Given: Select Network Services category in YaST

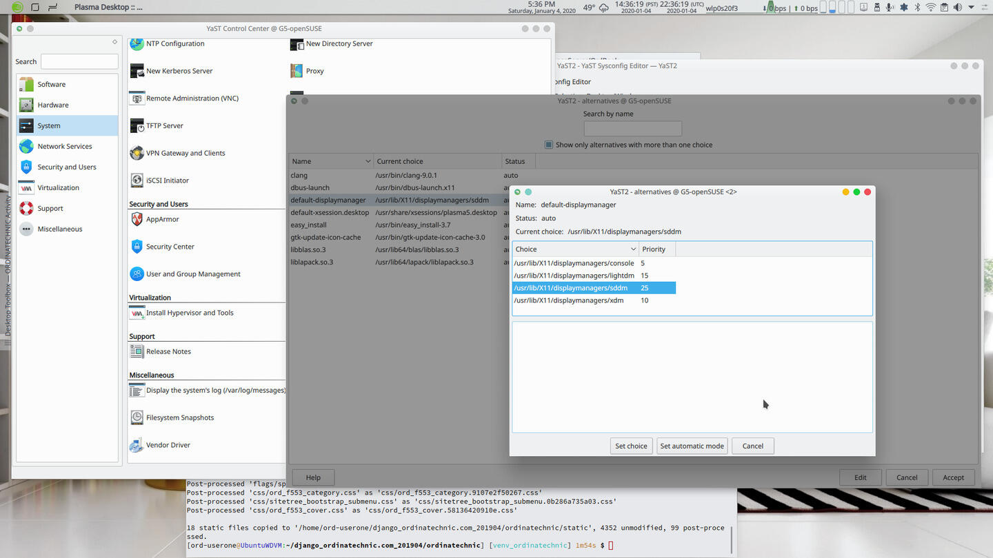Looking at the screenshot, I should [x=68, y=146].
